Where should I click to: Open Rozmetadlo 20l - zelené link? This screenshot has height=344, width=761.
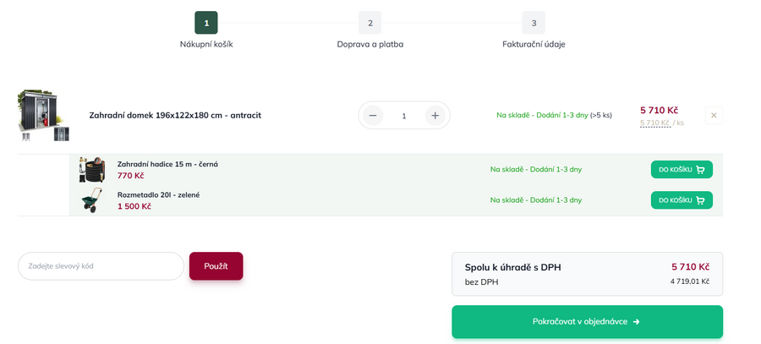(x=158, y=194)
